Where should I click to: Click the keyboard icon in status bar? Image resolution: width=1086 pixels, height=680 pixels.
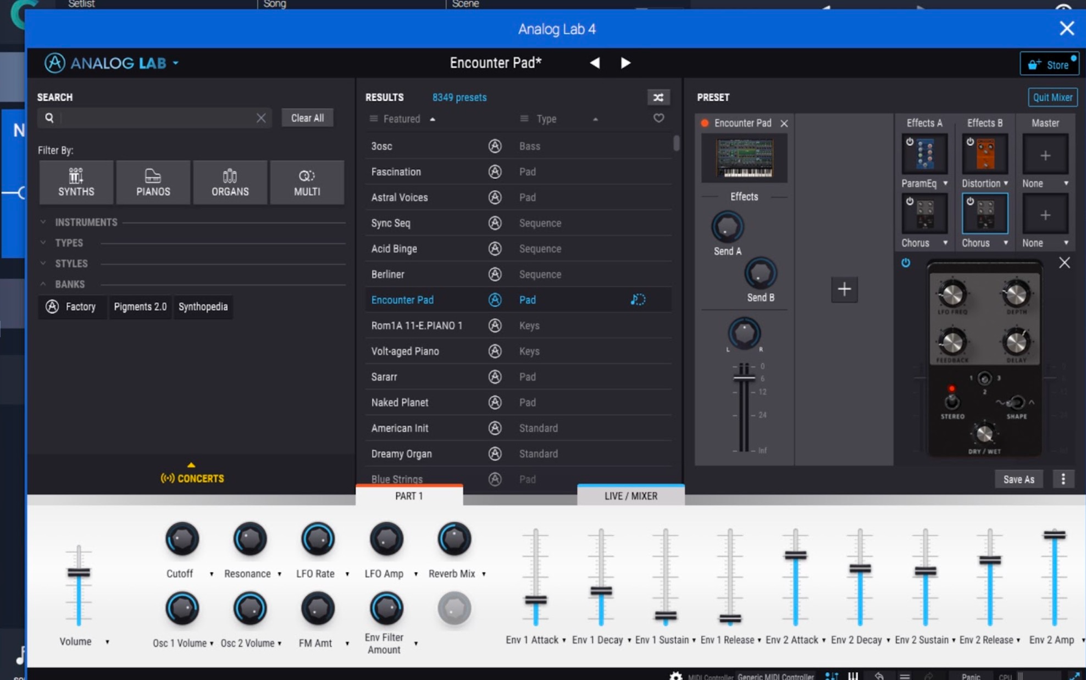tap(853, 676)
